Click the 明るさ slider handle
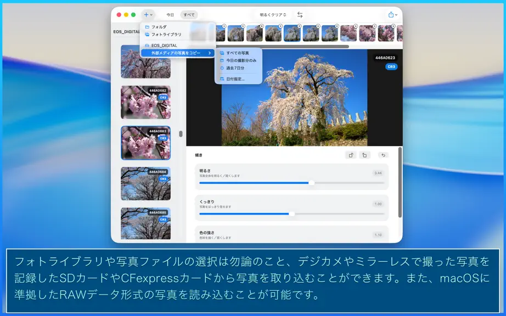Viewport: 506px width, 316px height. tap(311, 183)
